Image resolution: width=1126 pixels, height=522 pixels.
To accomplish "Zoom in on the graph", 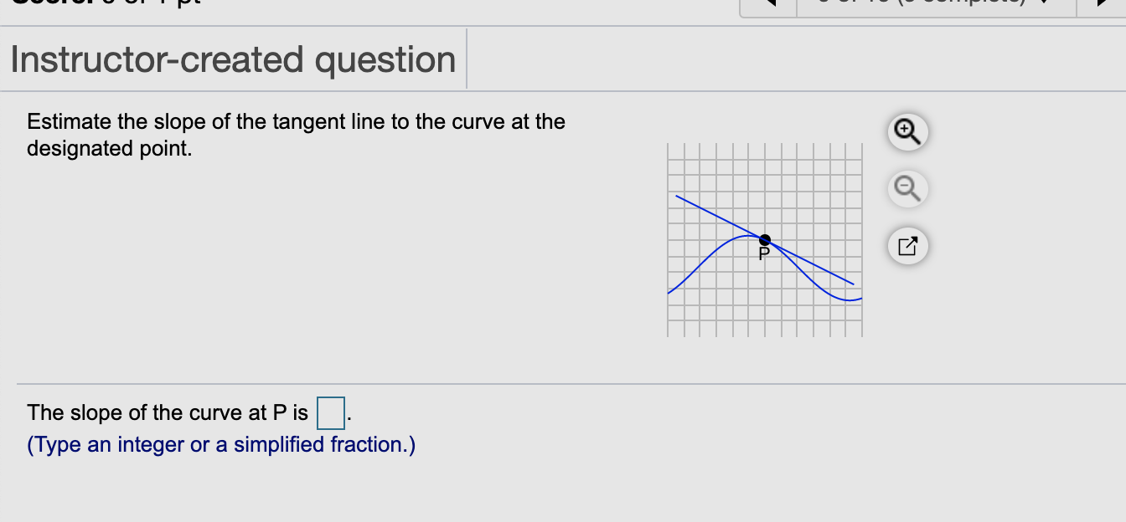I will pos(907,132).
